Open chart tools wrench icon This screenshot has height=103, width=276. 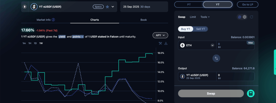160,43
